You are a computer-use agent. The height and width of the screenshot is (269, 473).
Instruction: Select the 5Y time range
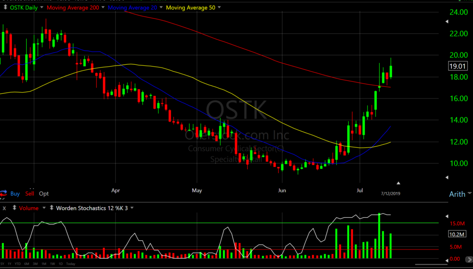tap(2, 264)
